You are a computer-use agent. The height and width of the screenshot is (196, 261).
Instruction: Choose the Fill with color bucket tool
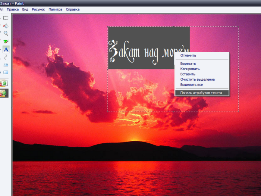pyautogui.click(x=6, y=26)
